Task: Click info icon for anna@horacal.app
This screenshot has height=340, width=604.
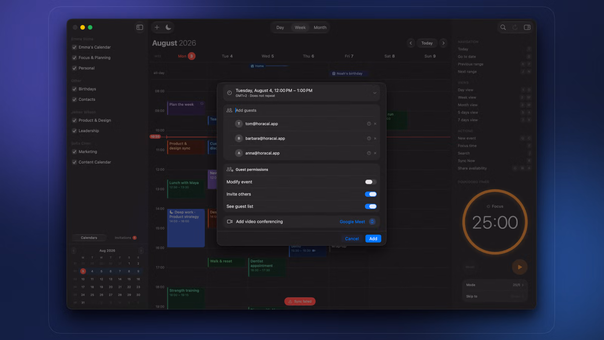Action: click(x=369, y=153)
